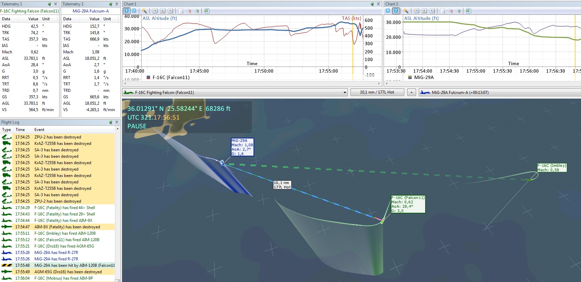Screen dimensions: 581x282
Task: Export Chart 2 data with the Excel icon
Action: tap(468, 11)
